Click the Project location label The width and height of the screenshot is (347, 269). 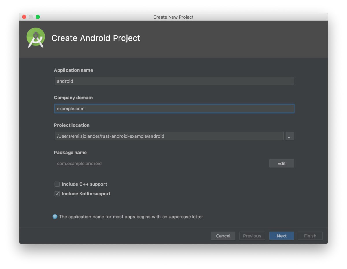72,125
